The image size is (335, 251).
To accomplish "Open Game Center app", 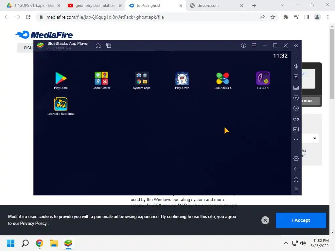I will pyautogui.click(x=101, y=80).
